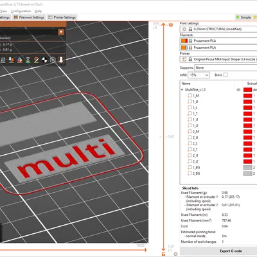Click gray extruder swatch for 2_BG

[x=247, y=173]
